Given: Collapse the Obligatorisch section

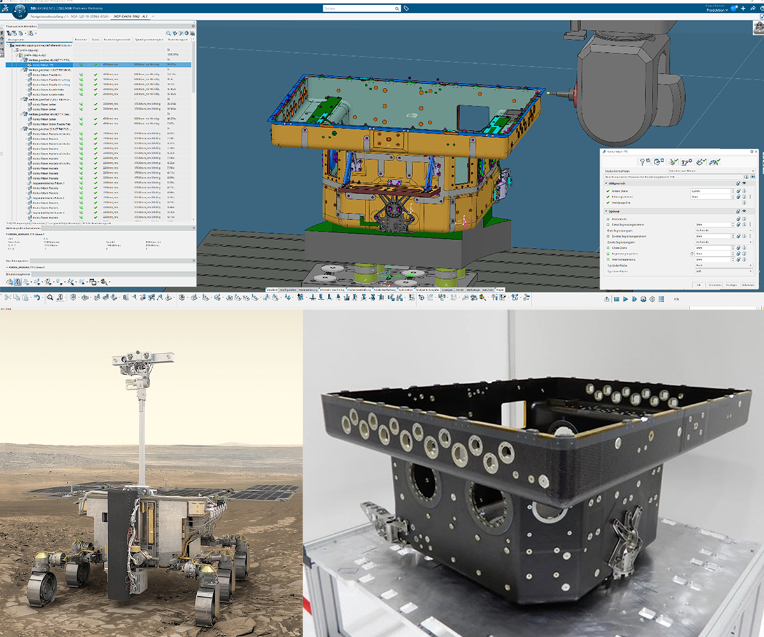Looking at the screenshot, I should click(x=606, y=183).
